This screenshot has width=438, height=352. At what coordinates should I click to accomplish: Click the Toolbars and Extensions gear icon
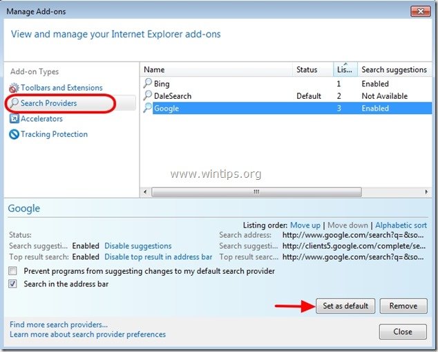(x=14, y=88)
